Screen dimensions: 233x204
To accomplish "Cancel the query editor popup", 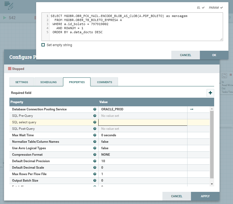I will (185, 55).
